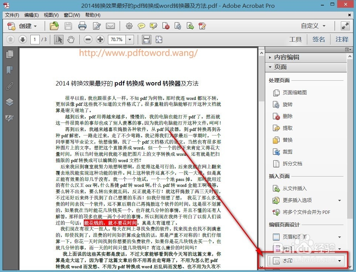The image size is (356, 272).
Task: Click the tools pane scrollbar up arrow
Action: click(350, 56)
